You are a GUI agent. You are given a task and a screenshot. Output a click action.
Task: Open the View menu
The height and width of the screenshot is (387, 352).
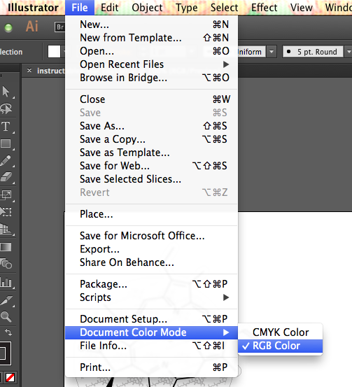(x=302, y=8)
